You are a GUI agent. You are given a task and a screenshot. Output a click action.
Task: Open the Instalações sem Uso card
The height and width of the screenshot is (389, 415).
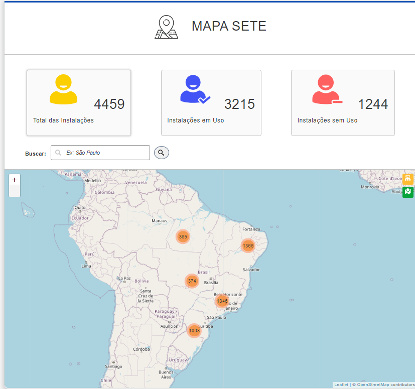coord(343,102)
